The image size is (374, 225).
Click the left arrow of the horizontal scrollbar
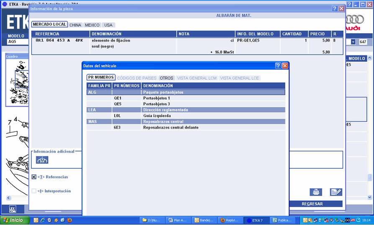(x=9, y=198)
